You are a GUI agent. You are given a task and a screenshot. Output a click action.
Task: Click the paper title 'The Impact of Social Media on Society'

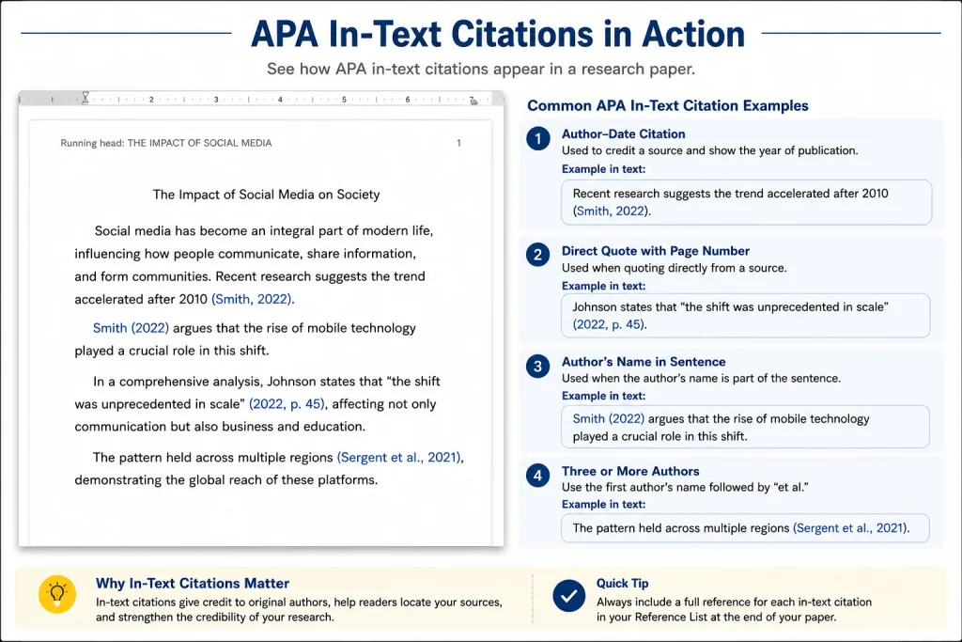(x=266, y=195)
